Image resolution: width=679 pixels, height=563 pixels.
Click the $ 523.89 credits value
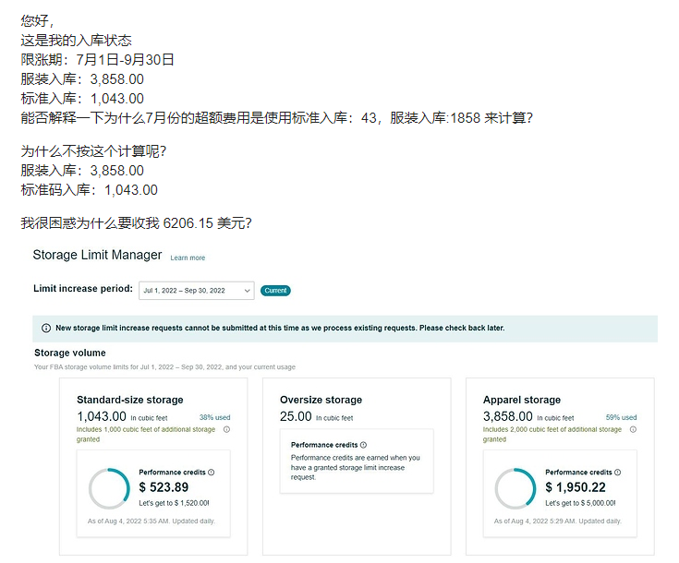pyautogui.click(x=164, y=487)
